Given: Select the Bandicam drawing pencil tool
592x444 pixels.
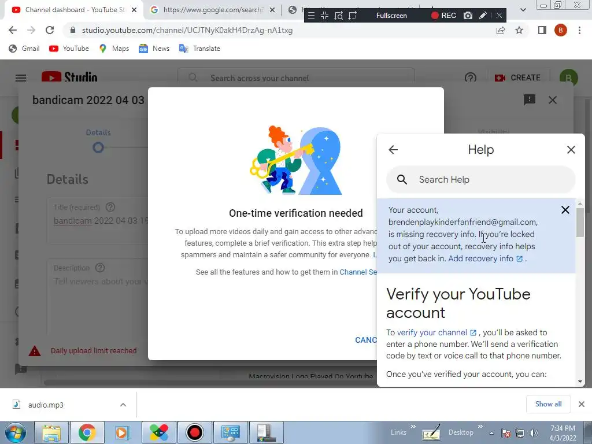Looking at the screenshot, I should point(483,16).
